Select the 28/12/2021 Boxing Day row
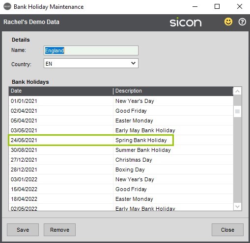This screenshot has width=250, height=243. point(121,170)
